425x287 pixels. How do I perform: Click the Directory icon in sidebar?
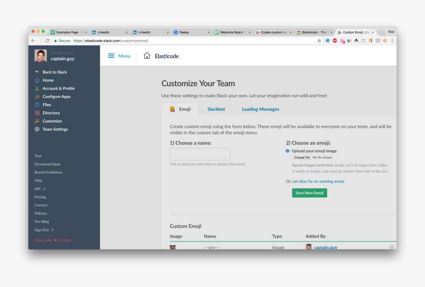(x=37, y=113)
